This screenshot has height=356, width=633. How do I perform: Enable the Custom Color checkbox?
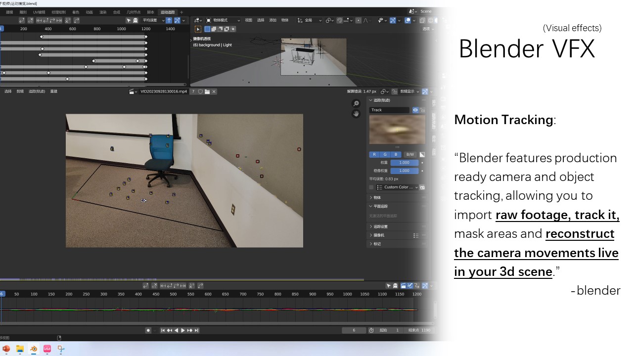pyautogui.click(x=371, y=187)
